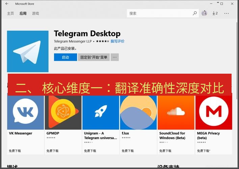Click 免费下载 under SoundCloud
Image resolution: width=239 pixels, height=169 pixels.
[x=165, y=151]
